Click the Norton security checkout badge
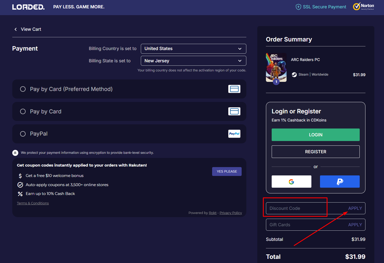The image size is (384, 263). pos(363,7)
